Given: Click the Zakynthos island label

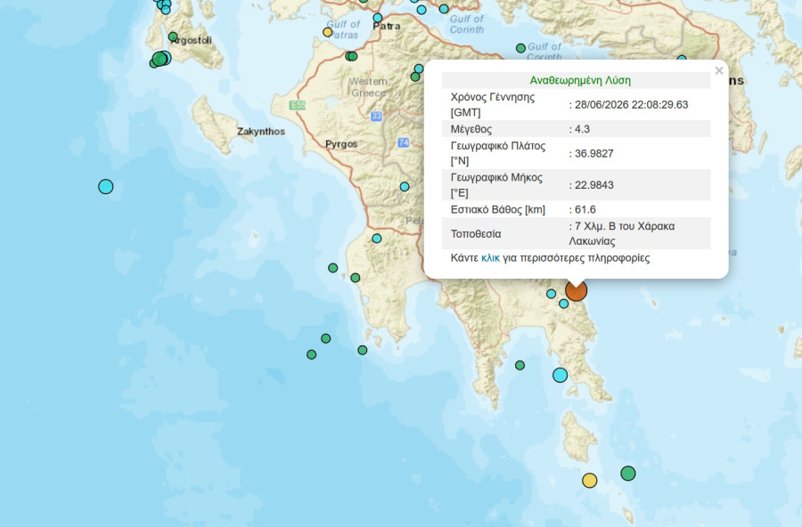Looking at the screenshot, I should coord(261,132).
